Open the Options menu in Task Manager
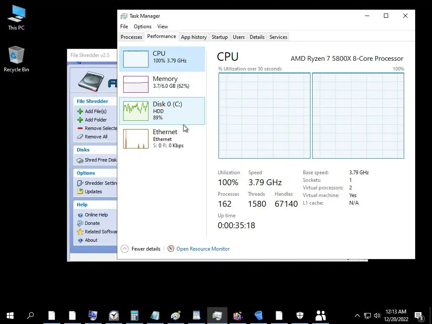432x324 pixels. pyautogui.click(x=143, y=27)
